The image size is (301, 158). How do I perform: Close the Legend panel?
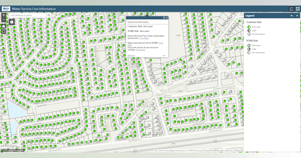coord(297,16)
